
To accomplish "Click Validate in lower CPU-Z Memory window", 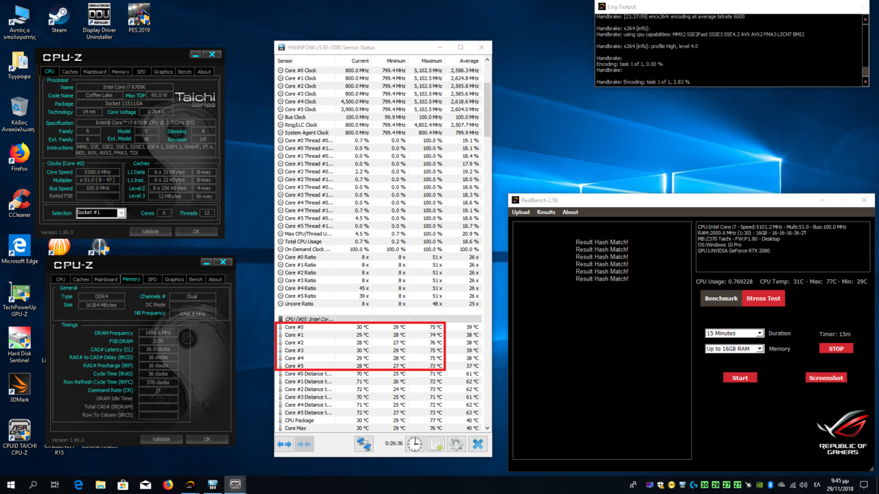I will (161, 439).
